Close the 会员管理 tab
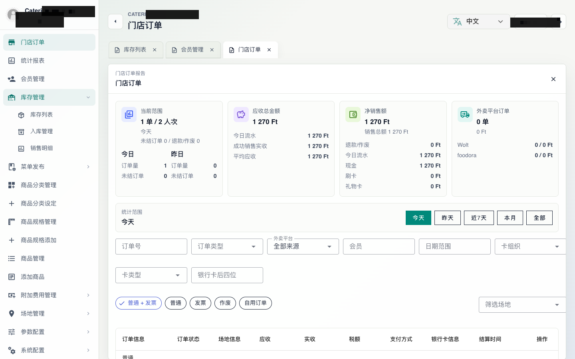 click(212, 50)
